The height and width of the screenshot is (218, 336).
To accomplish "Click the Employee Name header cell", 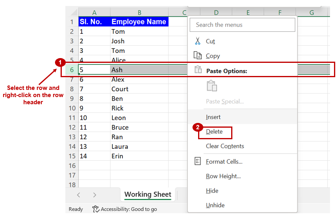I will 139,21.
